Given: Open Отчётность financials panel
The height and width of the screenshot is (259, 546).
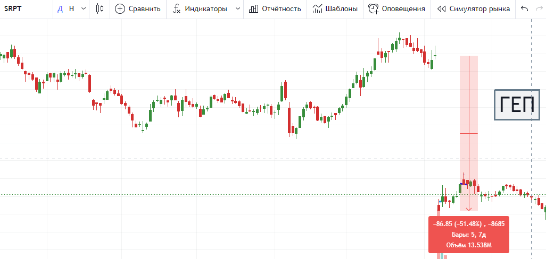Looking at the screenshot, I should tap(275, 9).
